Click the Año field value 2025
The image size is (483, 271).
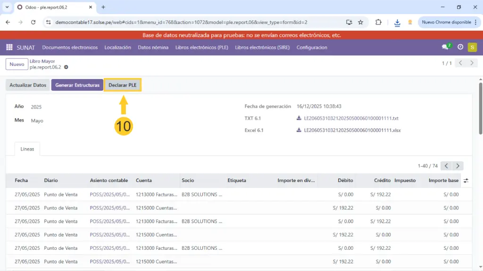pos(36,107)
